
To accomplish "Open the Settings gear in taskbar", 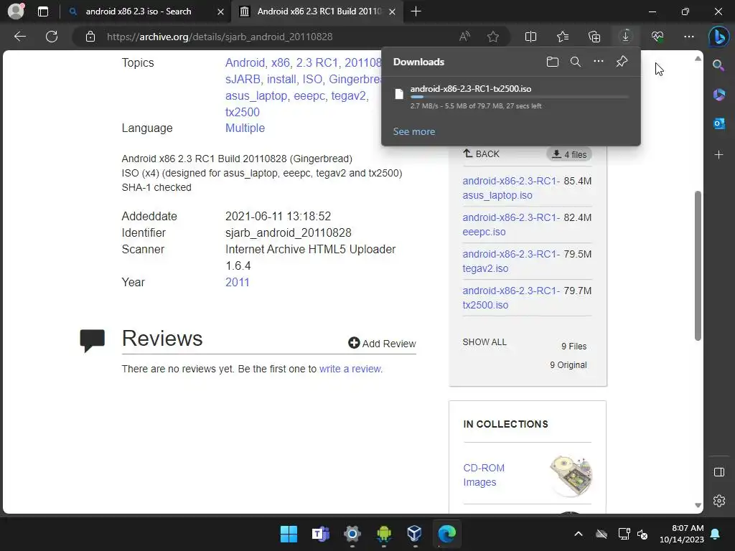I will pos(352,534).
